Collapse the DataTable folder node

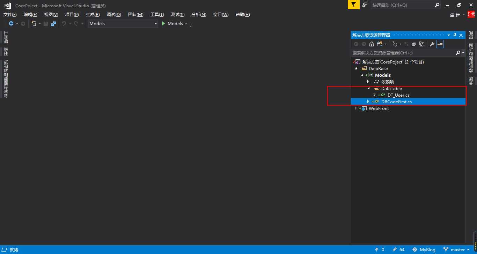click(368, 88)
